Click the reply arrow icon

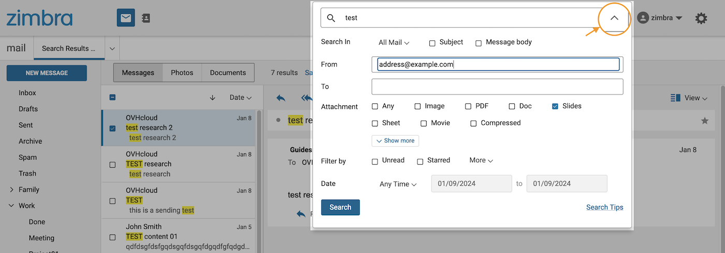click(x=281, y=98)
